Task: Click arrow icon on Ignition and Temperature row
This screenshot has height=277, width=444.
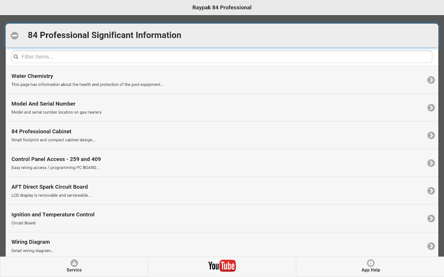Action: [431, 218]
